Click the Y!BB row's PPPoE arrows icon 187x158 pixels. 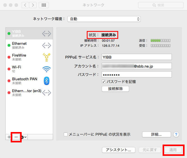pyautogui.click(x=46, y=34)
